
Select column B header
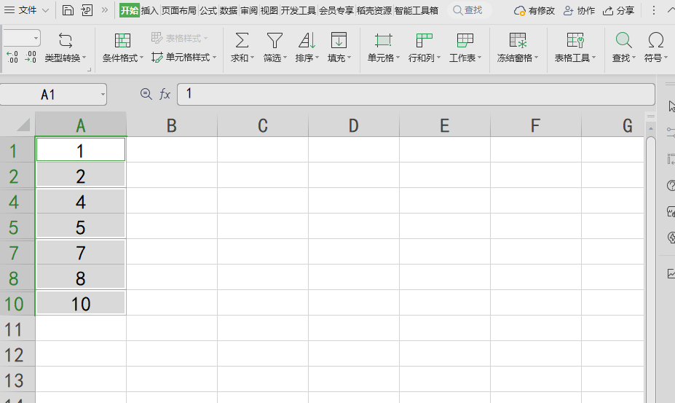[172, 125]
